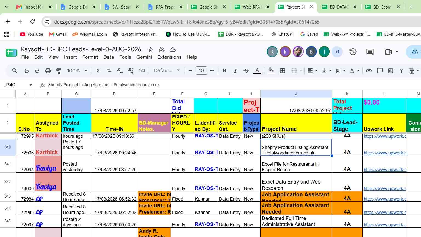Toggle italic text formatting
Image resolution: width=421 pixels, height=237 pixels.
click(235, 71)
